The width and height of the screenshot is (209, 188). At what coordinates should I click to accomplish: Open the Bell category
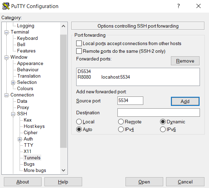click(x=21, y=44)
